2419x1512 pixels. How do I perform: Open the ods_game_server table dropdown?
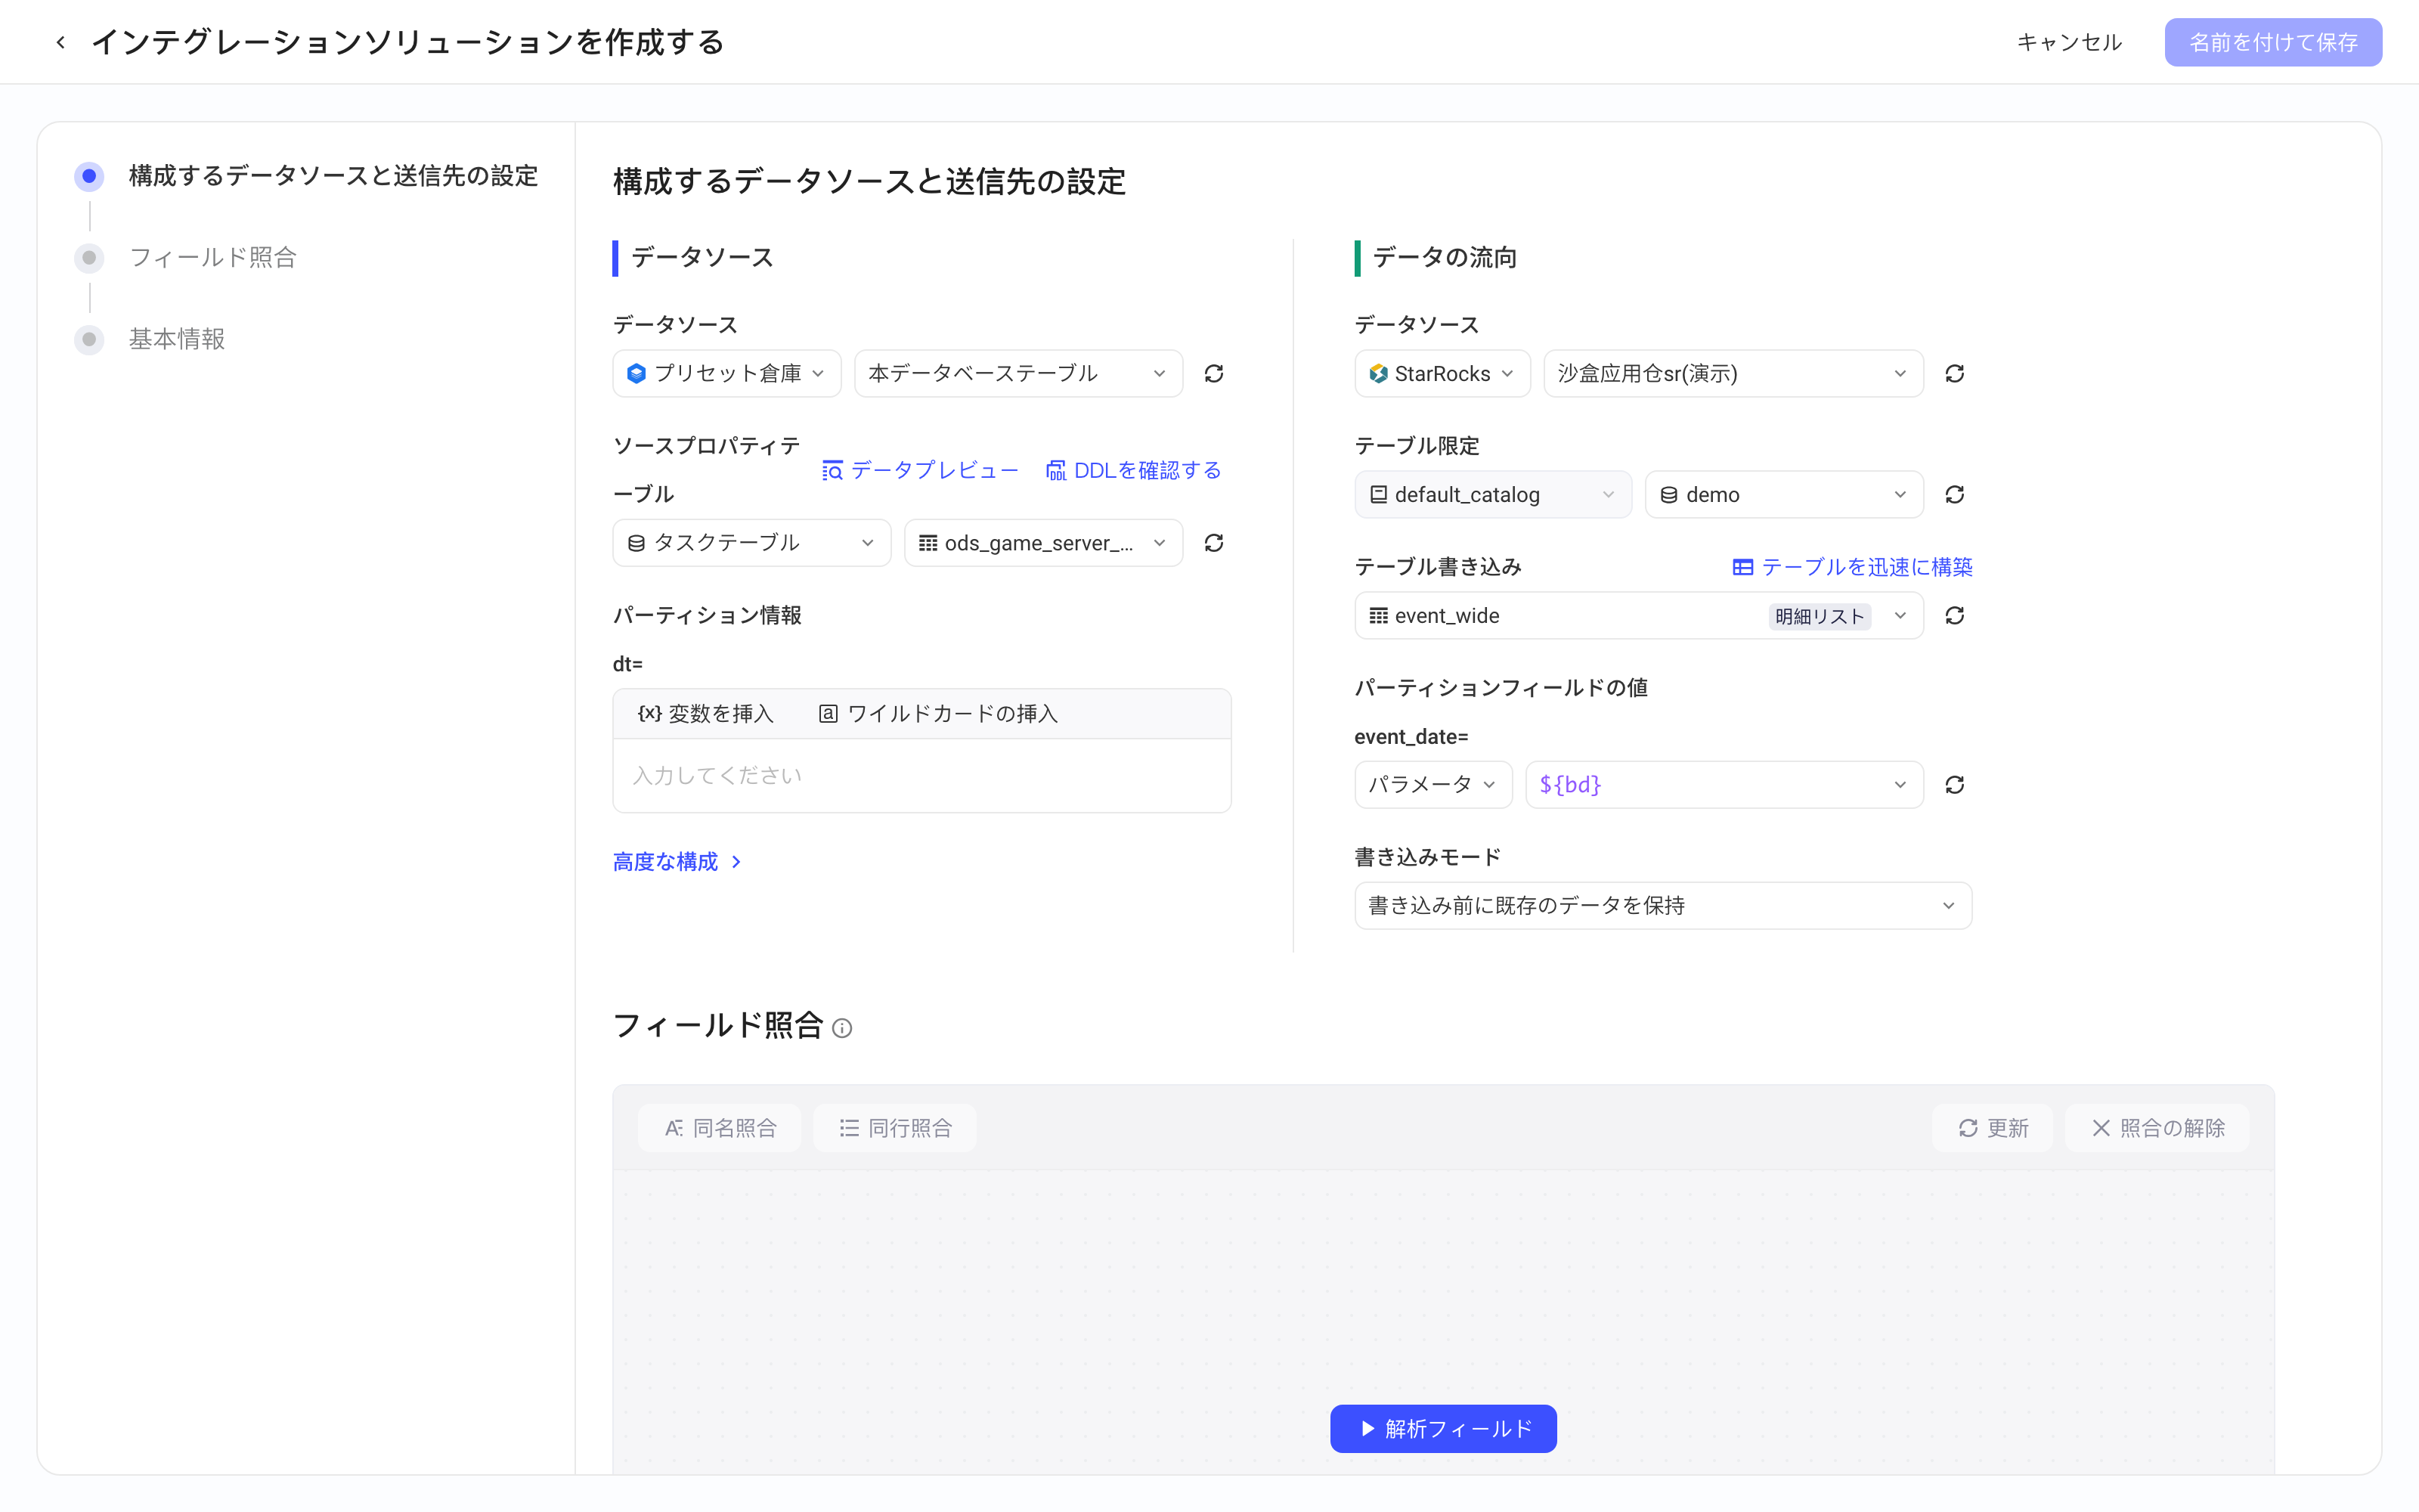(x=1043, y=543)
